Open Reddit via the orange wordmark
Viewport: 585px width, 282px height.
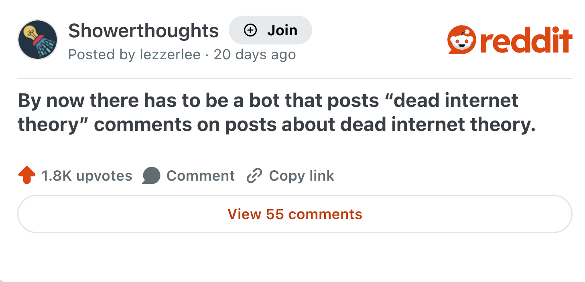tap(530, 40)
